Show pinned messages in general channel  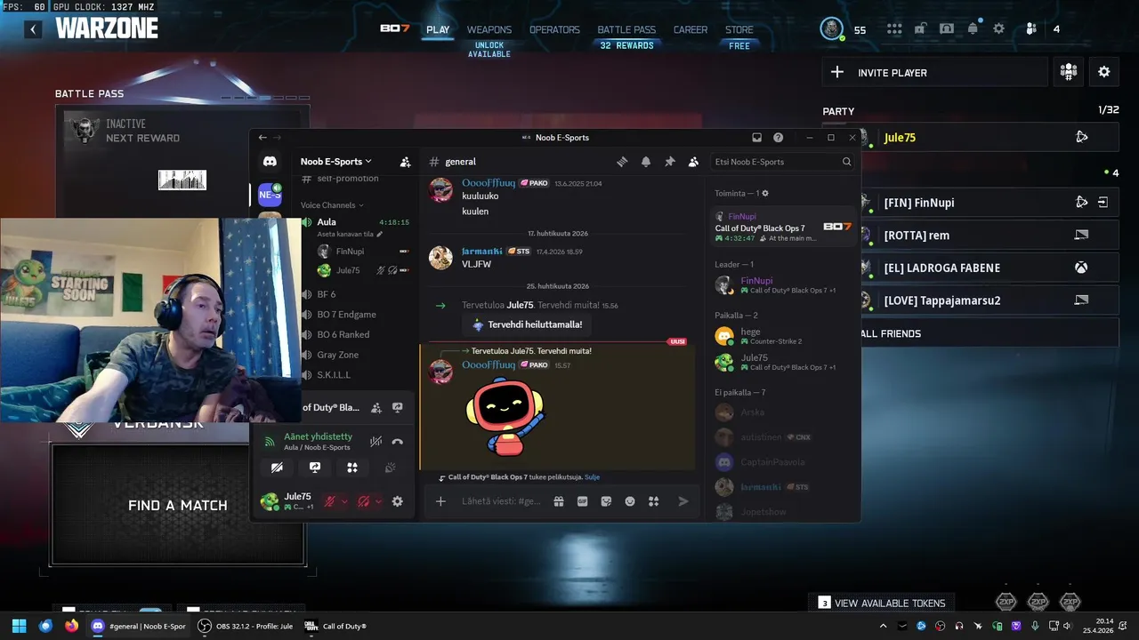669,162
